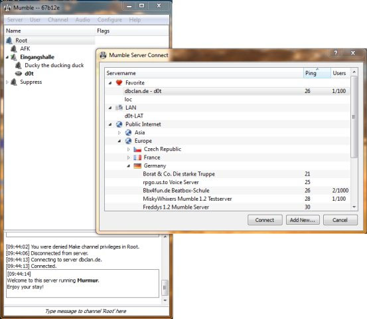Click the Suppress channel icon
Viewport: 367px width, 319px height.
point(14,82)
